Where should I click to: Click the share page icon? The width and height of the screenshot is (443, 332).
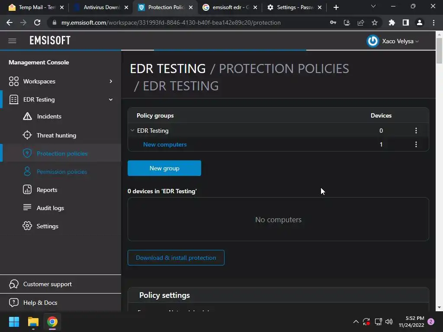point(361,22)
